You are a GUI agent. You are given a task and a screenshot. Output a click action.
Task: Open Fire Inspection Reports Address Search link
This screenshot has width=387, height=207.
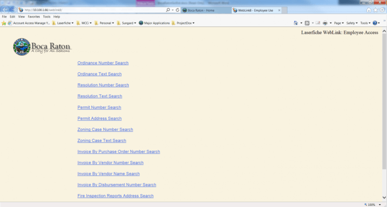[116, 196]
